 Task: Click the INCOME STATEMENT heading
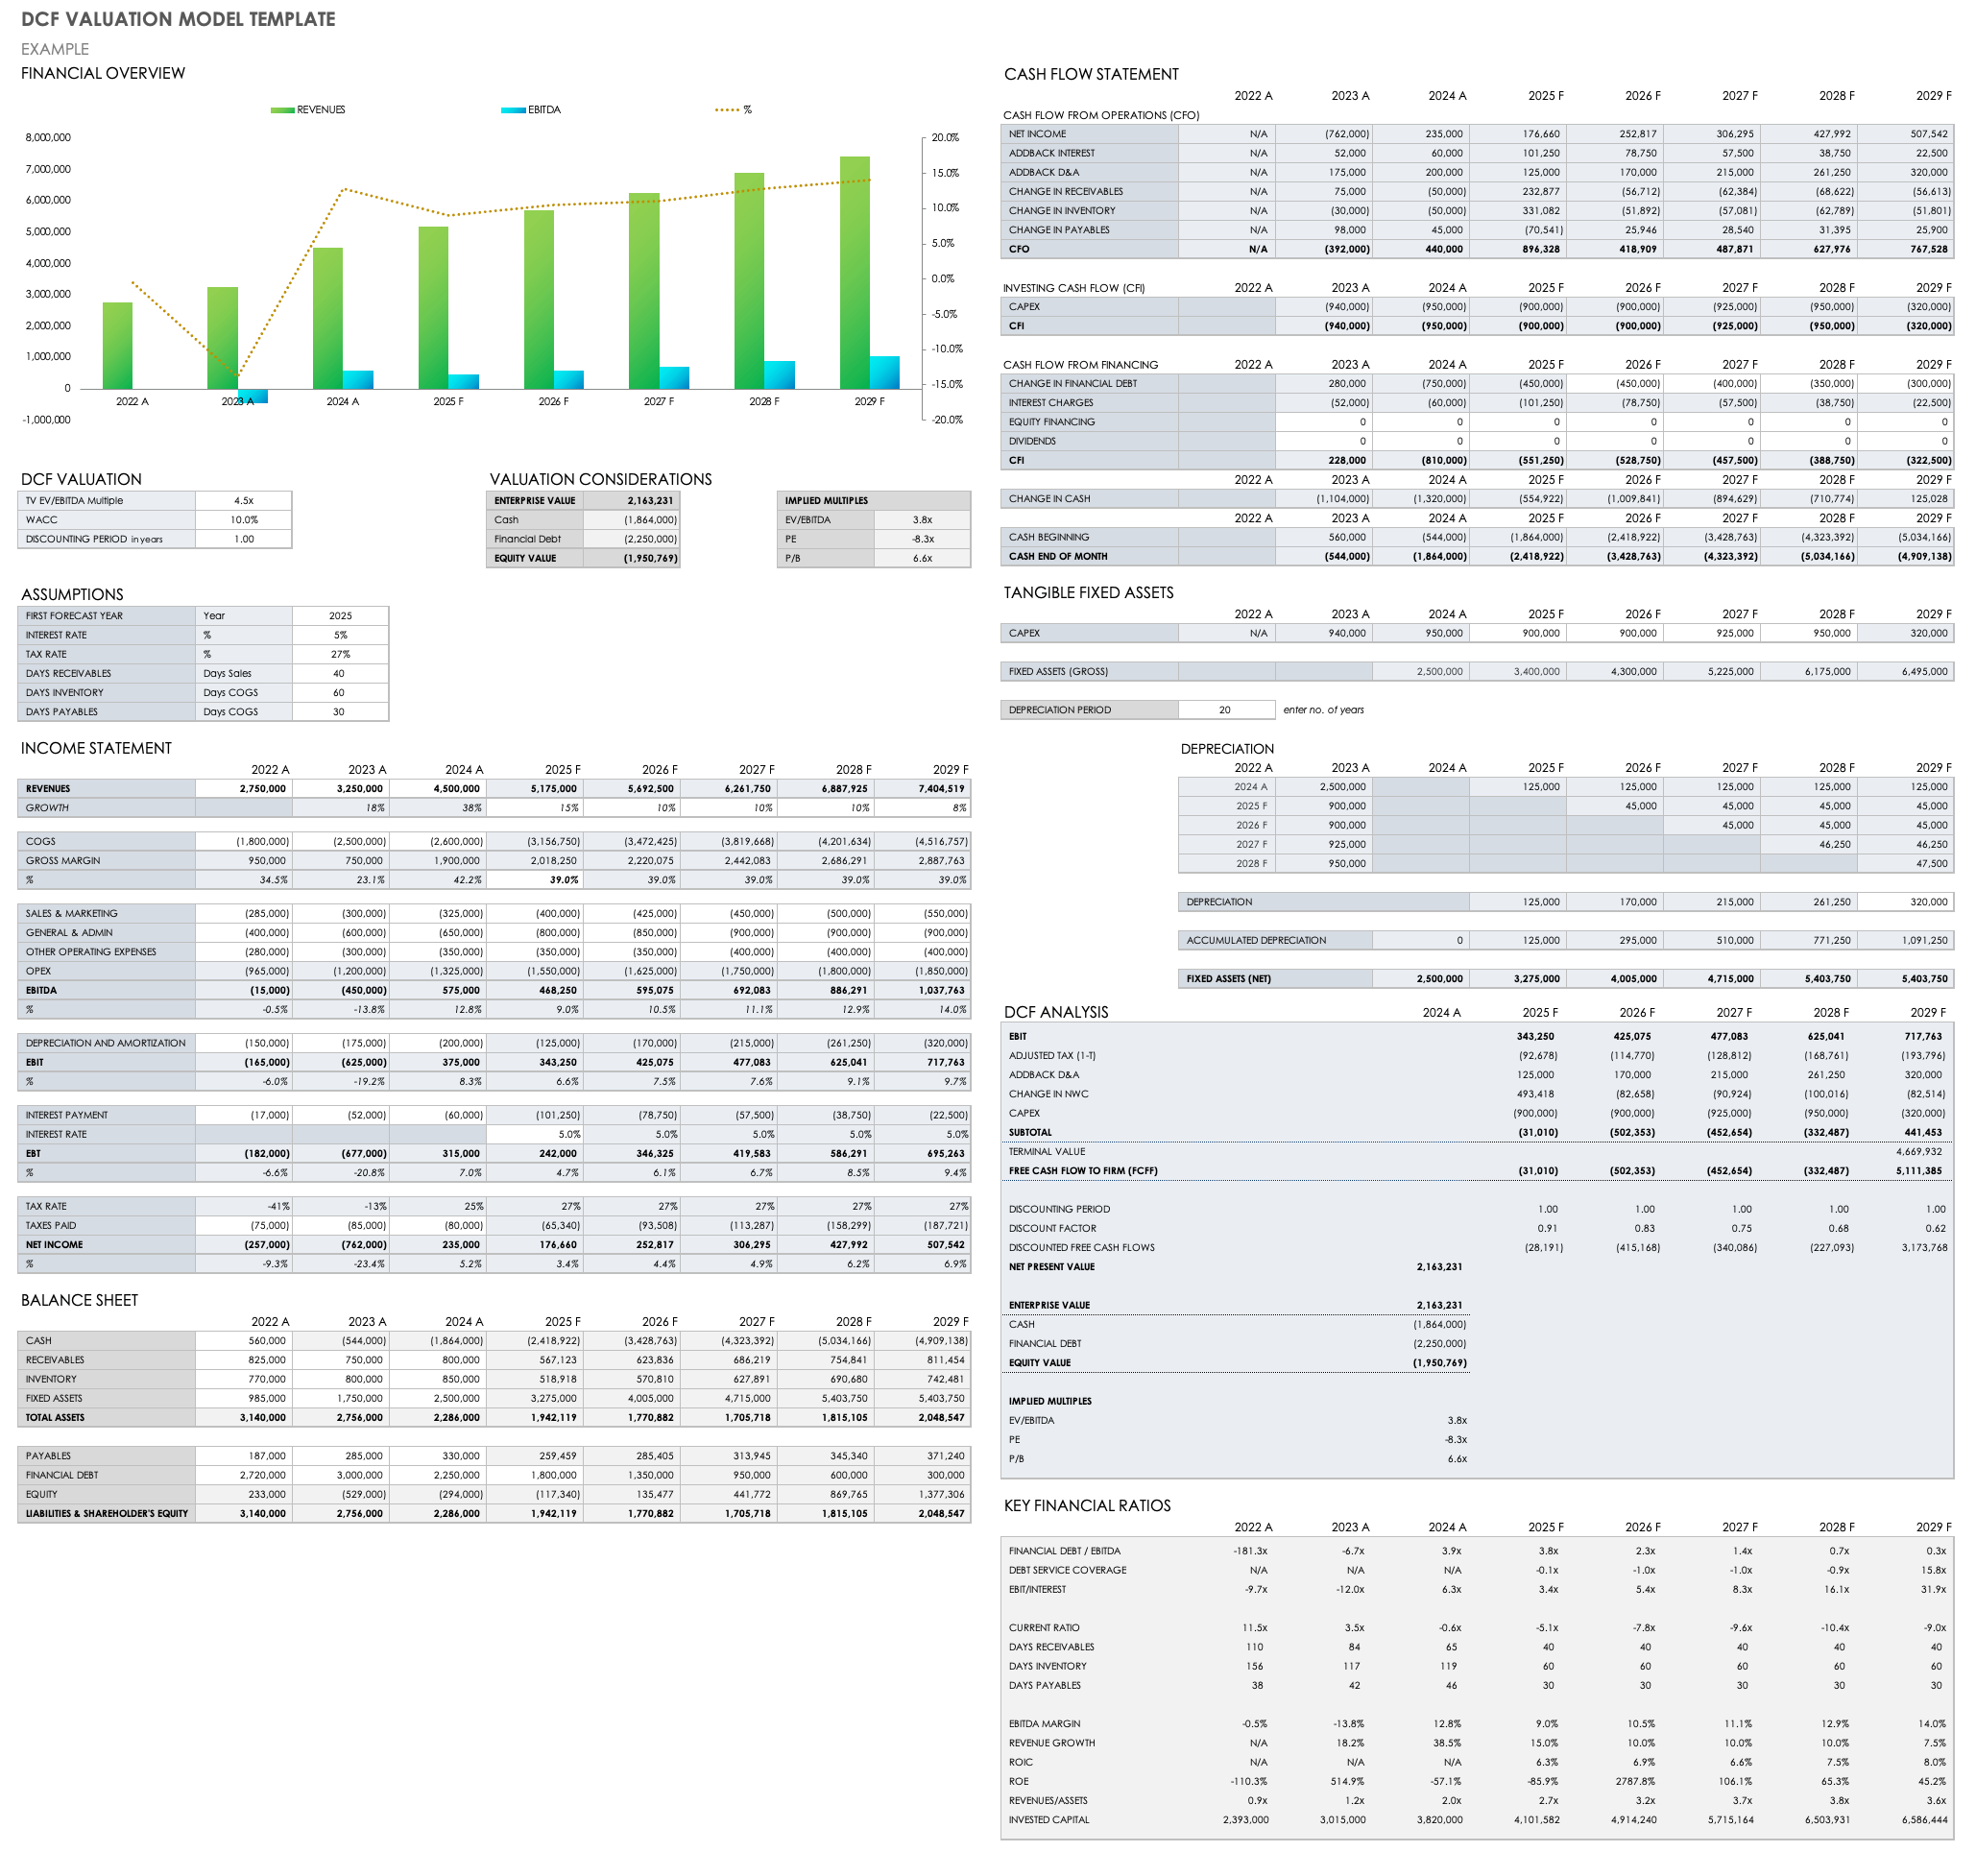[96, 748]
